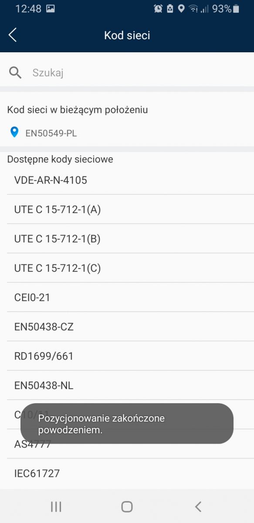
Task: Tap the alarm icon in status bar
Action: (x=158, y=9)
